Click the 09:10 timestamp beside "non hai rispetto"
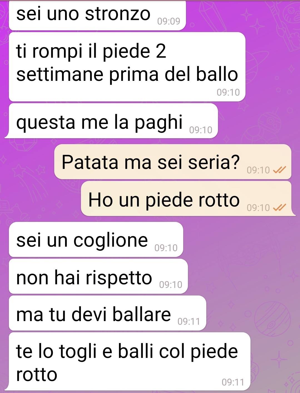The height and width of the screenshot is (393, 300). (x=171, y=285)
